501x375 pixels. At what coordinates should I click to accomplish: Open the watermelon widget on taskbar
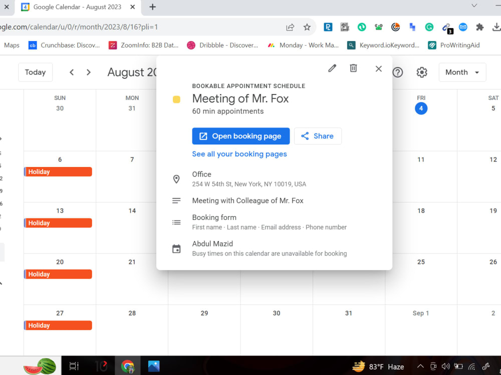pos(40,366)
